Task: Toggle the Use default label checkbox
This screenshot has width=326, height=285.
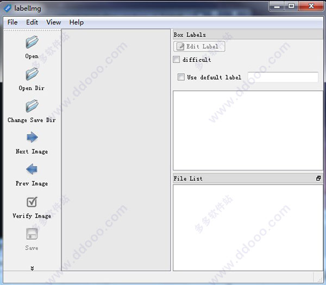Action: pos(181,77)
